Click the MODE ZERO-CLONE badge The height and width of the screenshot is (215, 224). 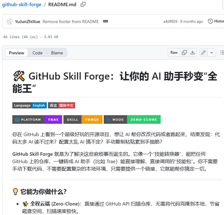(x=132, y=119)
